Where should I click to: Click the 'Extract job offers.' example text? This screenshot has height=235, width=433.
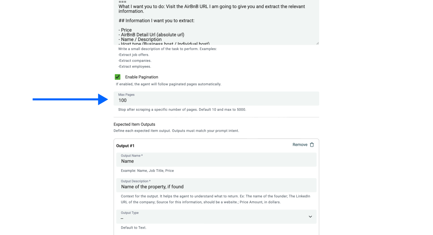[x=134, y=55]
